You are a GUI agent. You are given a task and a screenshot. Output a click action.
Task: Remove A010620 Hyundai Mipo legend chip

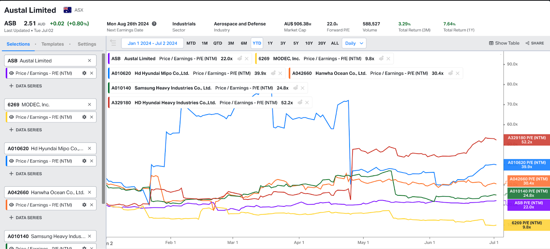(x=280, y=73)
